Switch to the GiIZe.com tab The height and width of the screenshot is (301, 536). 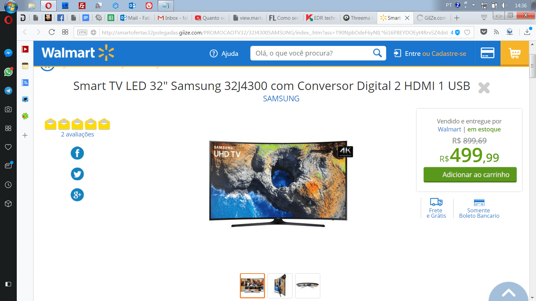point(432,18)
